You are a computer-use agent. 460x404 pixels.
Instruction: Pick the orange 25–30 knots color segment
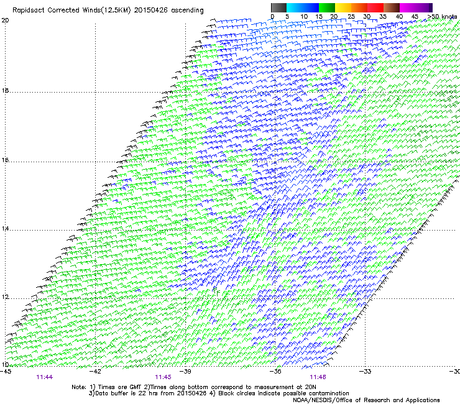359,7
